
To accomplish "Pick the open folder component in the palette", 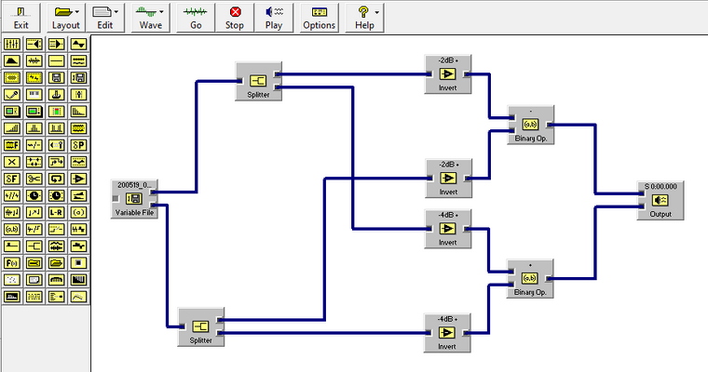I will 56,263.
